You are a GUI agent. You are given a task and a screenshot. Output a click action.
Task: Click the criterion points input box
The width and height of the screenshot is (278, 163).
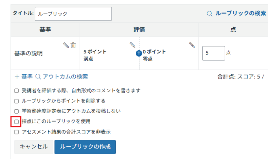tap(213, 53)
